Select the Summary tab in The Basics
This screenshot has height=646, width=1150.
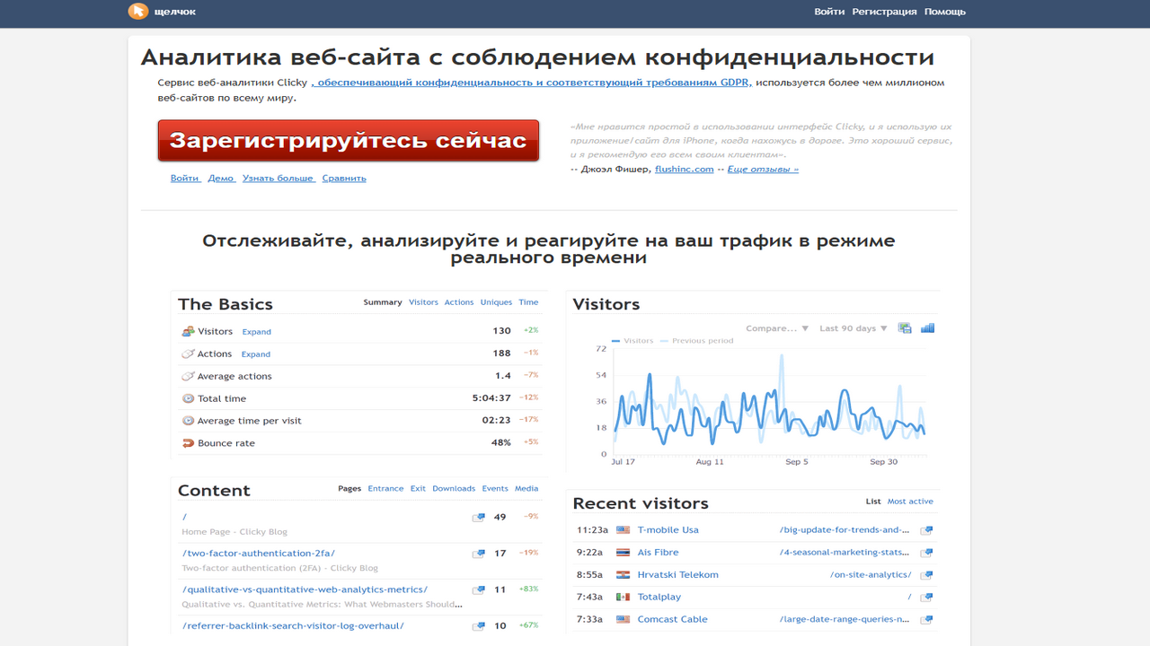[383, 302]
